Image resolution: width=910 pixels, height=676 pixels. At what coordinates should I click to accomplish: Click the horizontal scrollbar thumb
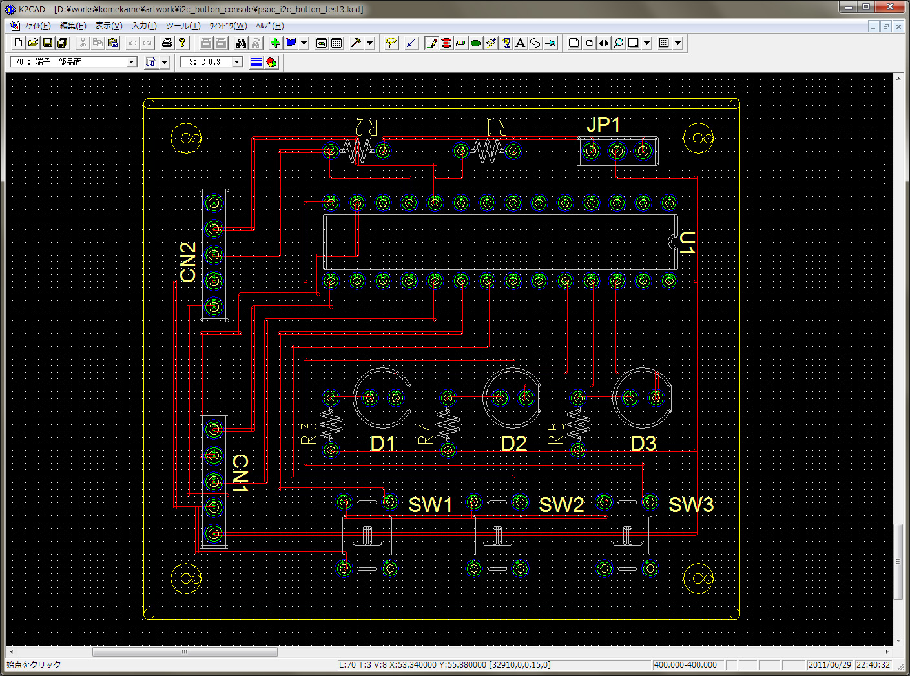[185, 651]
